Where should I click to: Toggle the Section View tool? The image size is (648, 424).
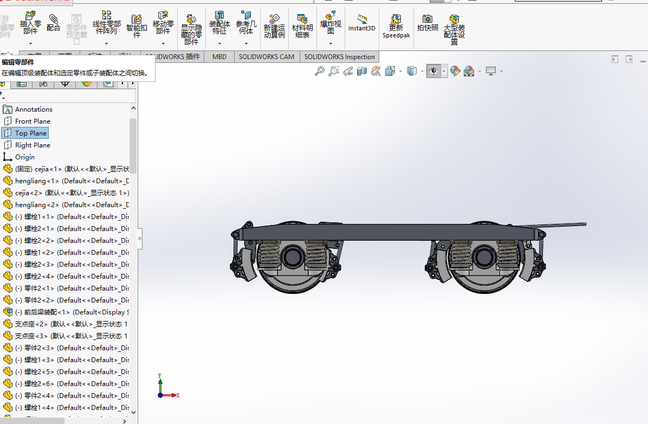pyautogui.click(x=361, y=71)
